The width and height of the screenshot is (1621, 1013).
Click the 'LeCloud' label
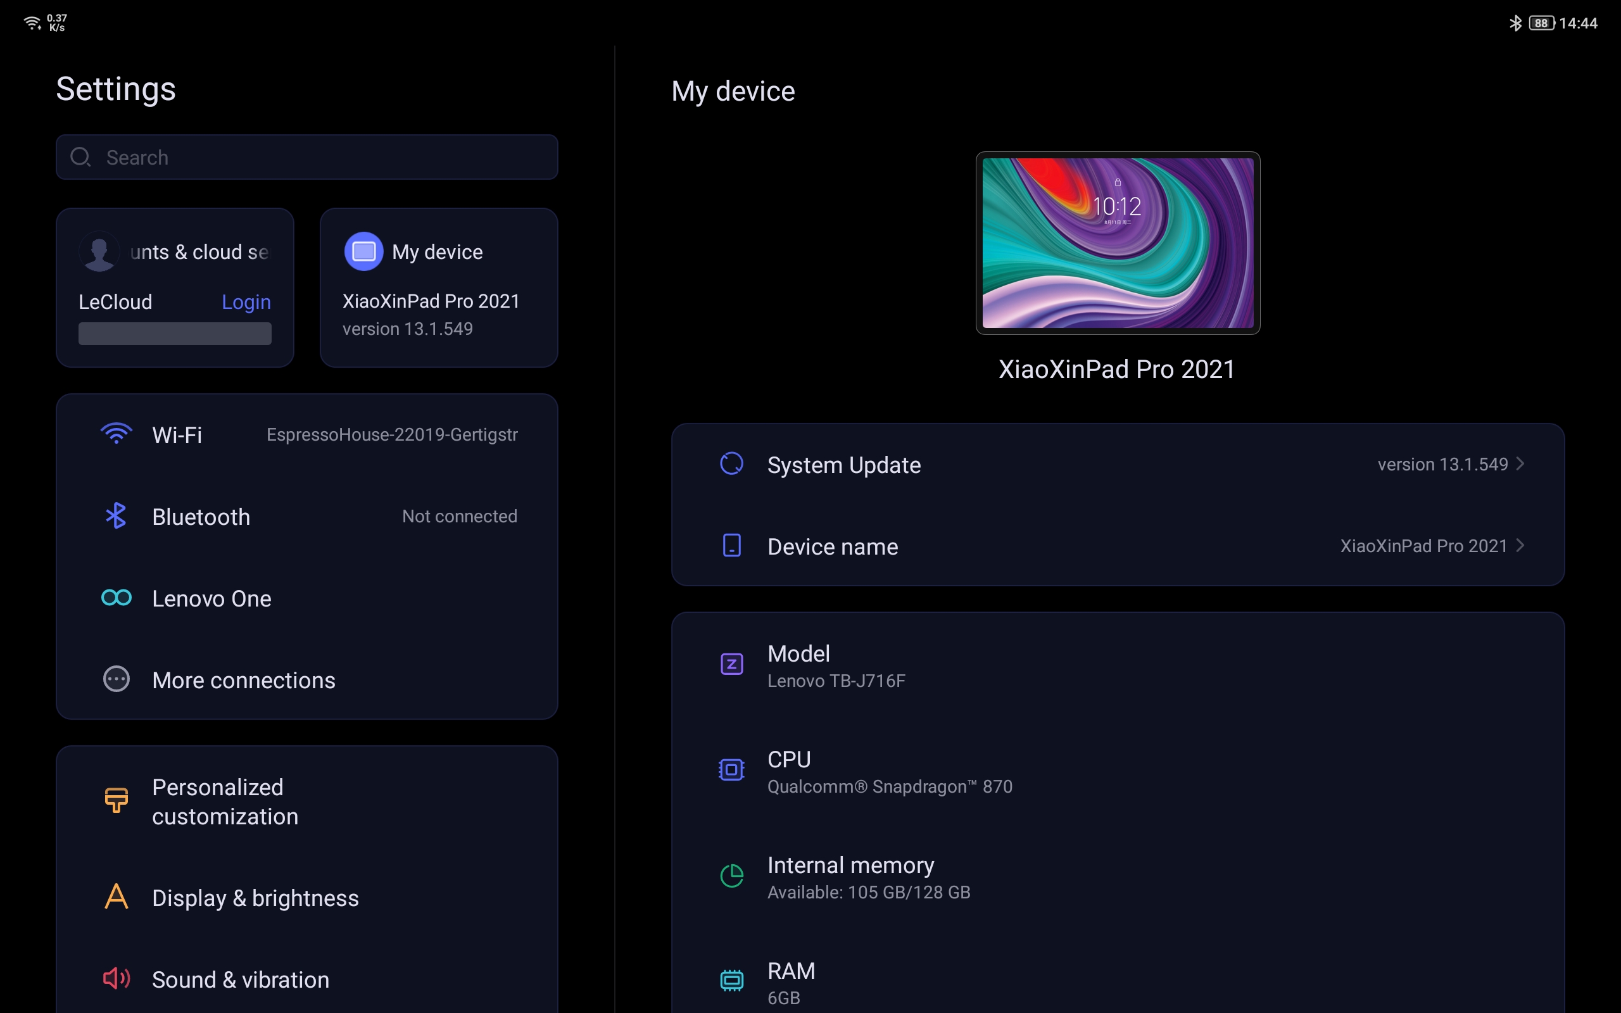pyautogui.click(x=115, y=301)
